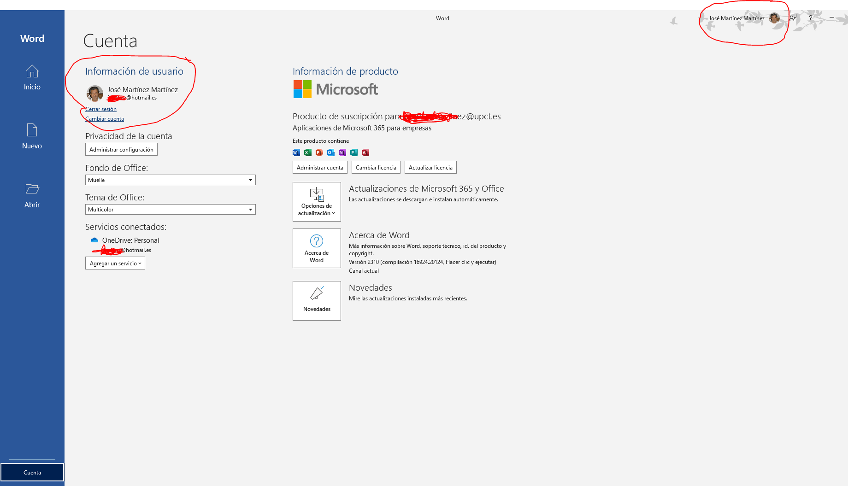Click the Access app icon in product list
The width and height of the screenshot is (848, 486).
(x=365, y=152)
